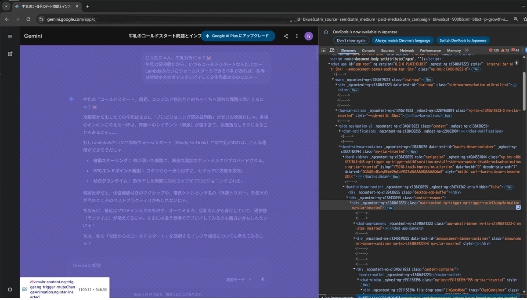Screen dimensions: 527x300
Task: Switch to the Memory tab
Action: (x=454, y=51)
